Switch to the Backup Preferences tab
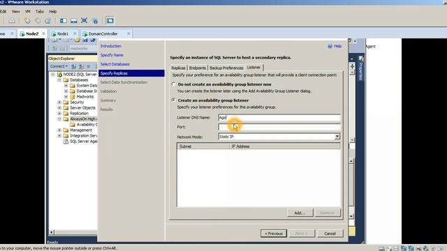 coord(226,68)
